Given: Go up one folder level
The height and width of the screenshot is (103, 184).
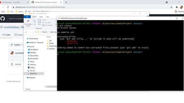Looking at the screenshot, I should [x=35, y=32].
